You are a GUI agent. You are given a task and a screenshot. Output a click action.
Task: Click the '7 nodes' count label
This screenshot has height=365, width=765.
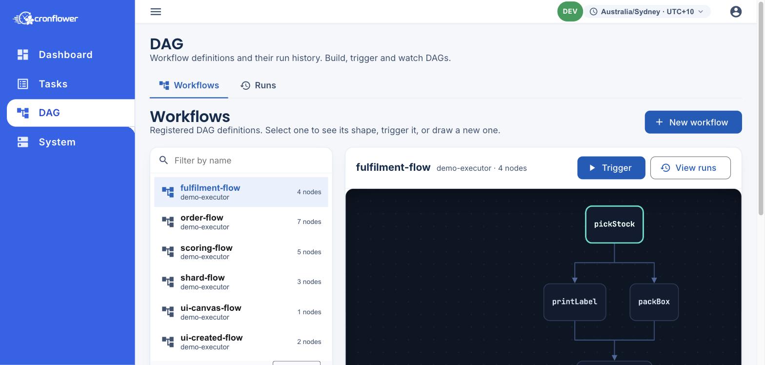(309, 222)
